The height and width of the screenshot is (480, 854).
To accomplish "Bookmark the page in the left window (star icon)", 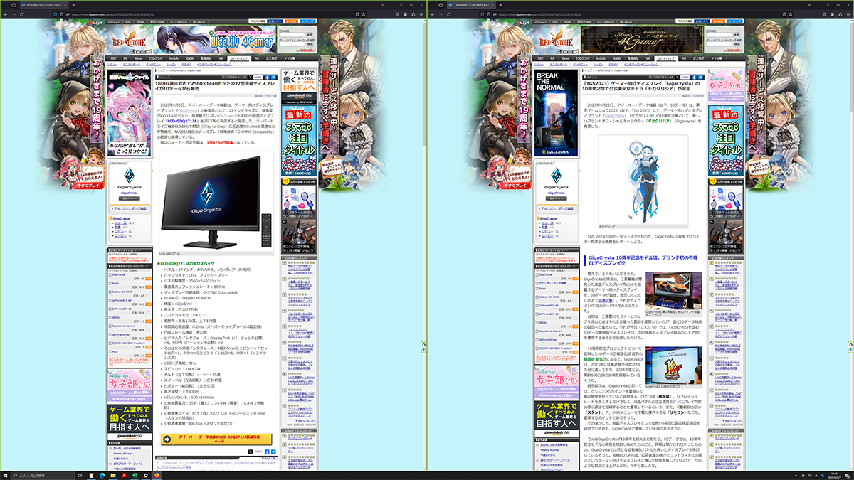I will point(364,14).
